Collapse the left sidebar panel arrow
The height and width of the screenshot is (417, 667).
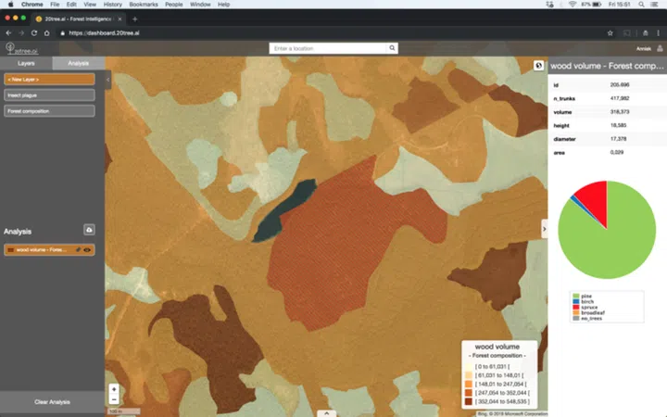coord(107,80)
